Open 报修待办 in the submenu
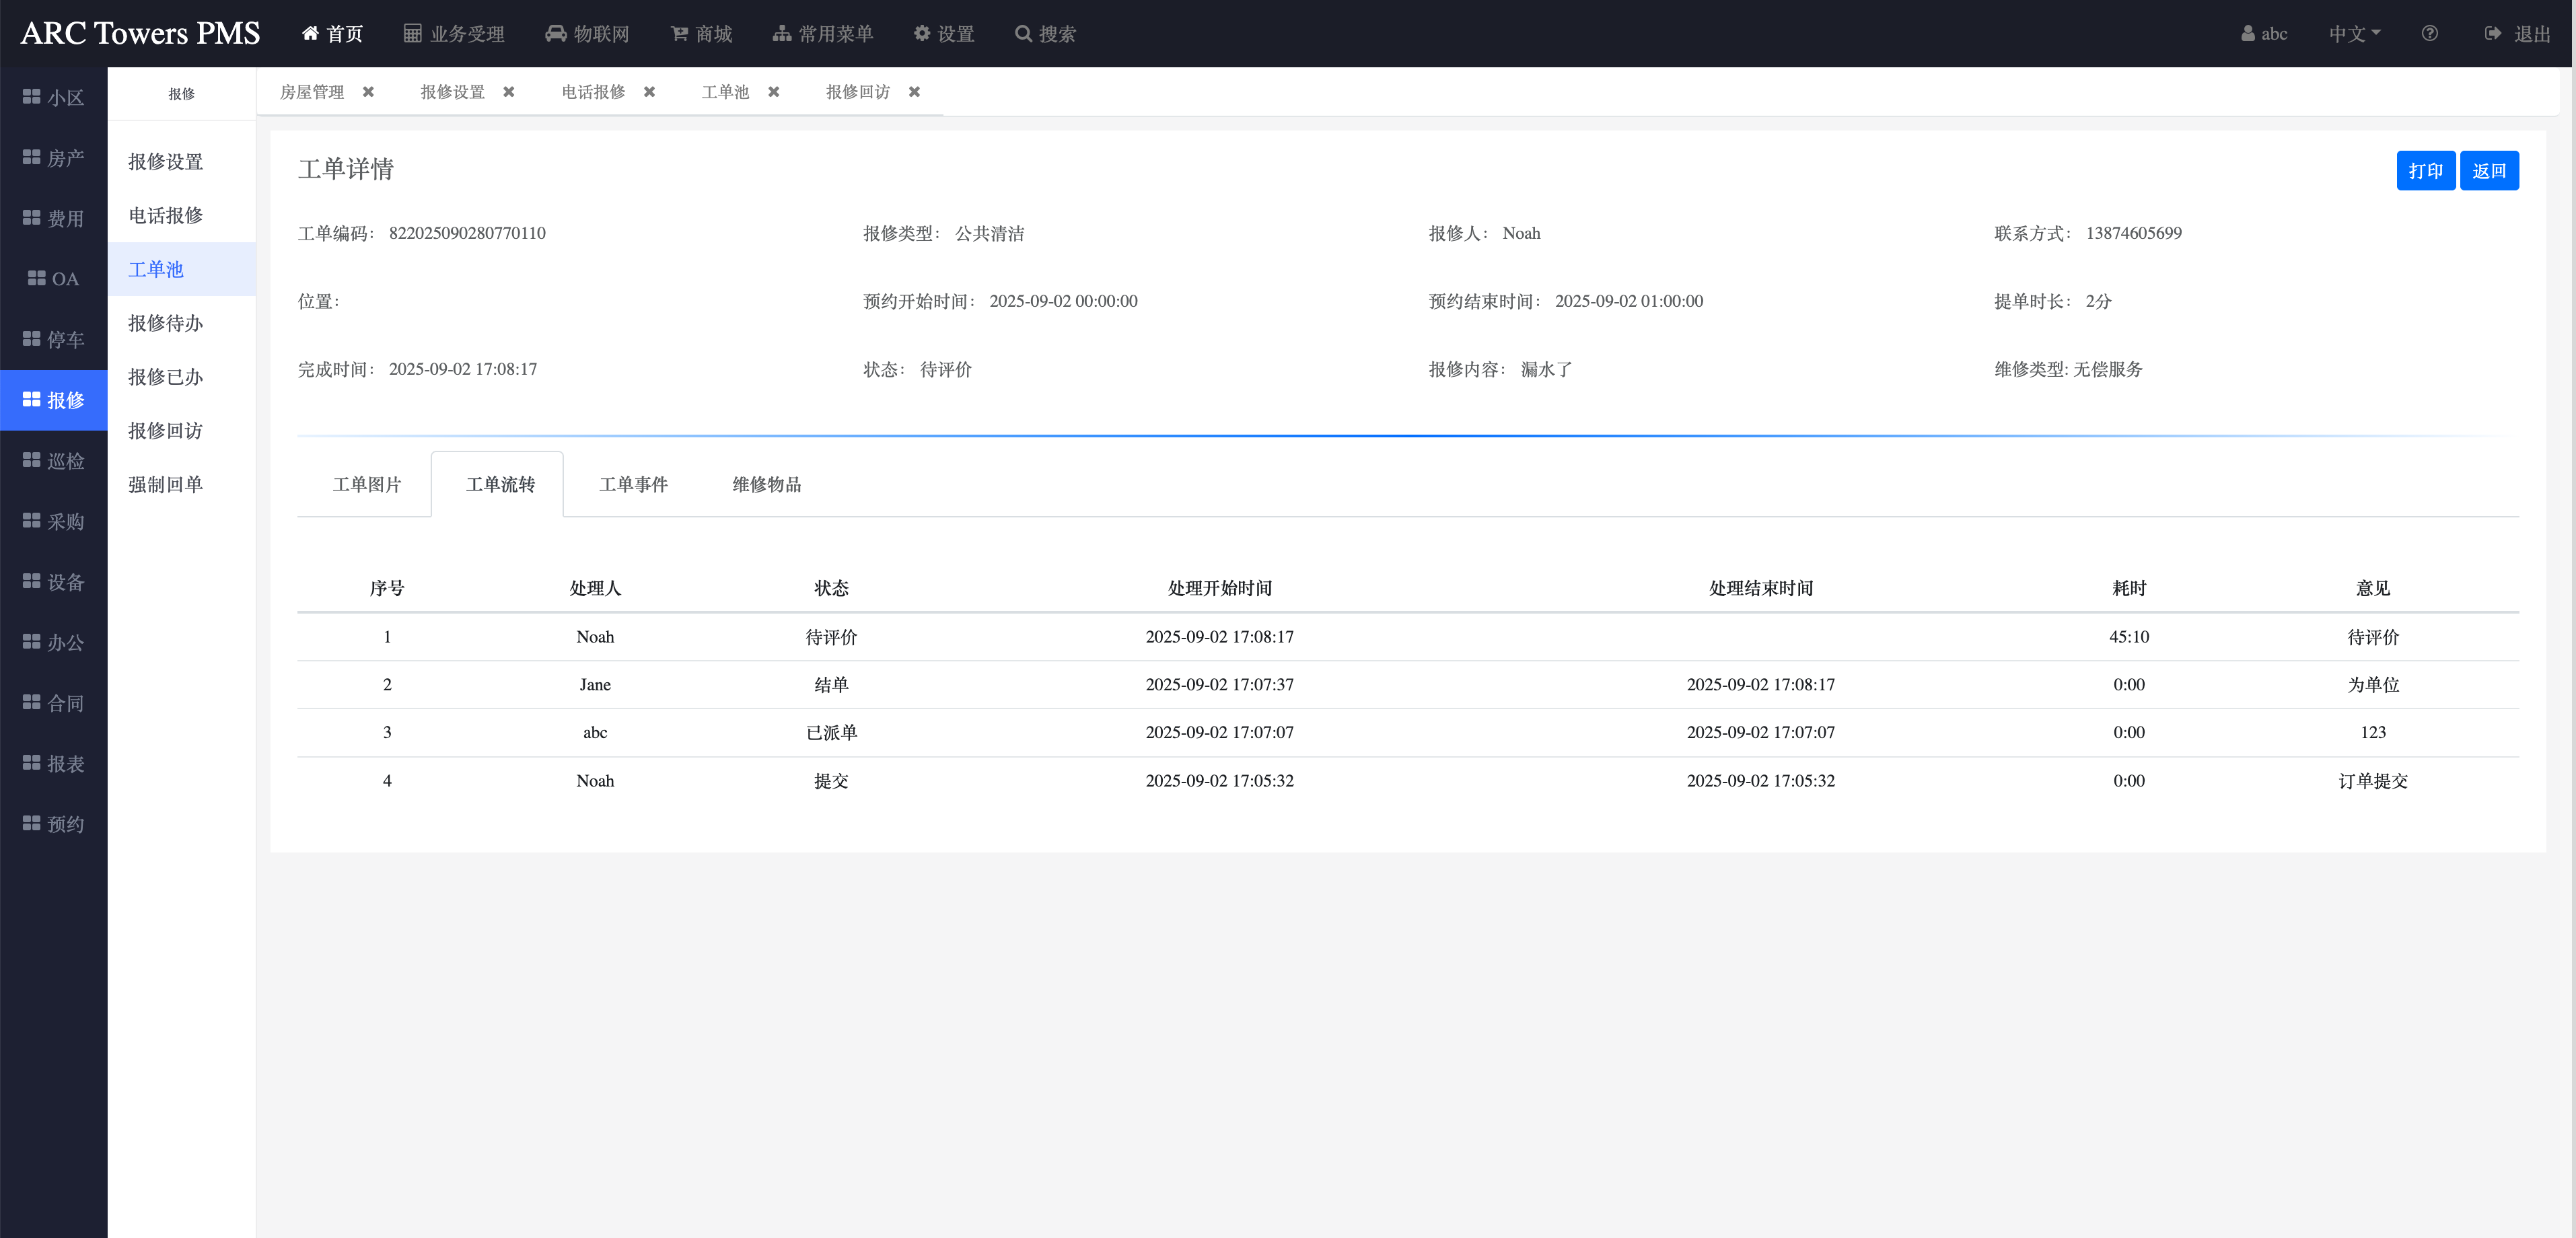This screenshot has height=1238, width=2576. point(166,323)
